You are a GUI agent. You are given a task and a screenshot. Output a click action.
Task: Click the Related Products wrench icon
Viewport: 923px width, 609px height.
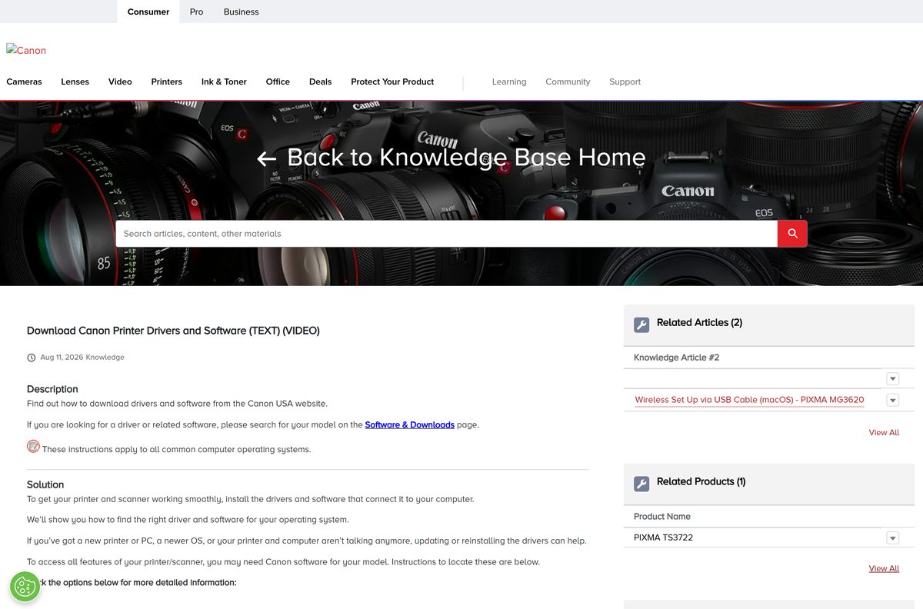click(x=641, y=484)
